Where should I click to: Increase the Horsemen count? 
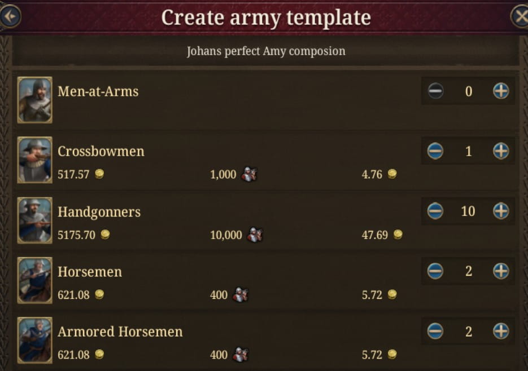501,271
